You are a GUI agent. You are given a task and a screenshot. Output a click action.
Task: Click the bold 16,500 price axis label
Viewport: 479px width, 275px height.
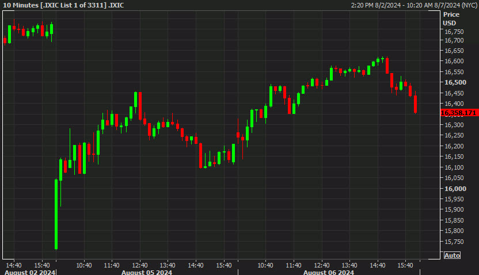pos(455,82)
